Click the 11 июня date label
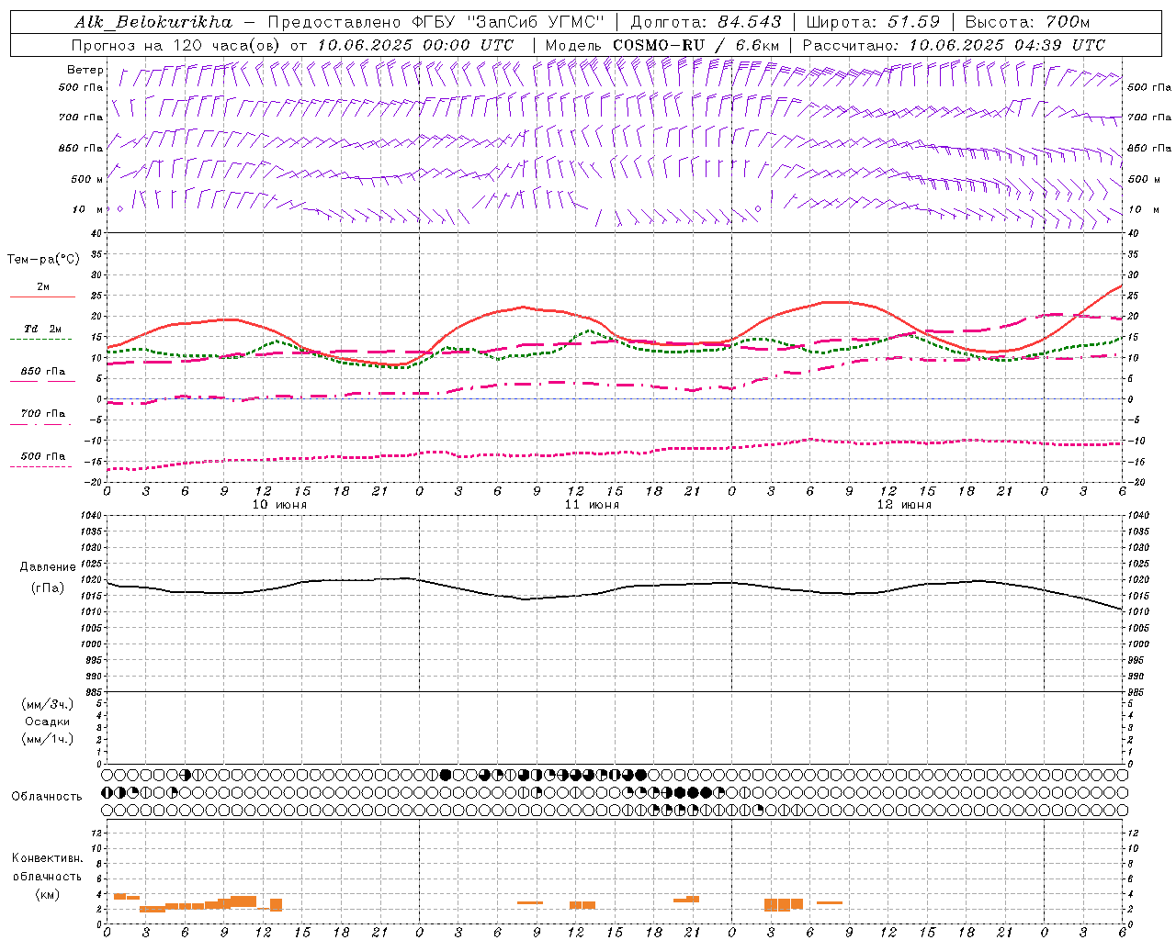This screenshot has height=940, width=1176. click(x=592, y=505)
